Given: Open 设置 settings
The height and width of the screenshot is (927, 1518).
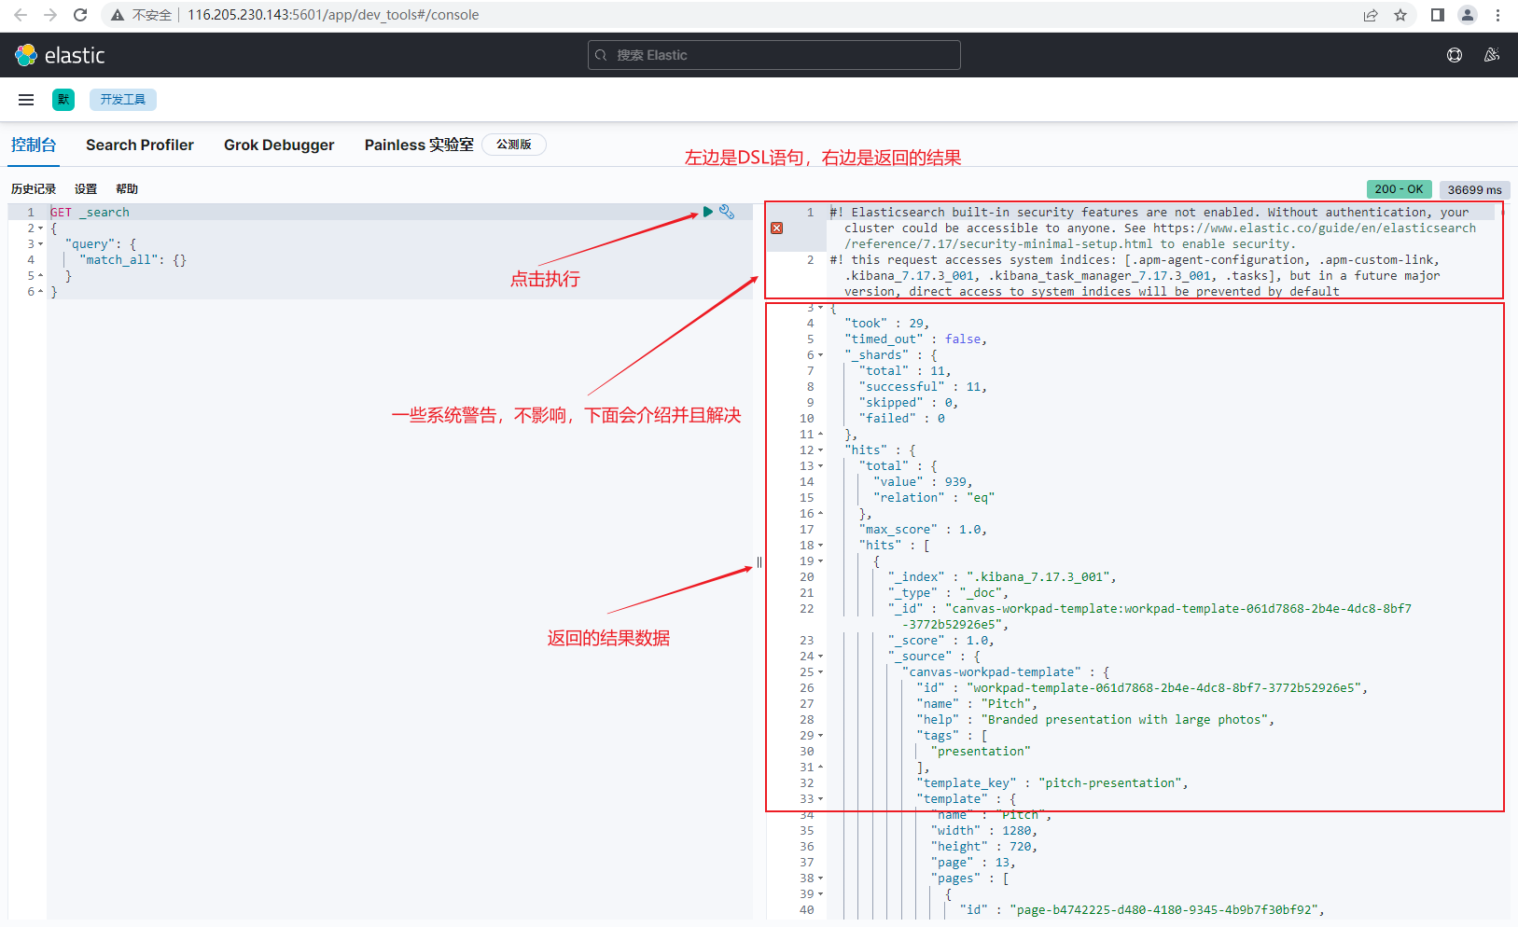Looking at the screenshot, I should (x=86, y=189).
